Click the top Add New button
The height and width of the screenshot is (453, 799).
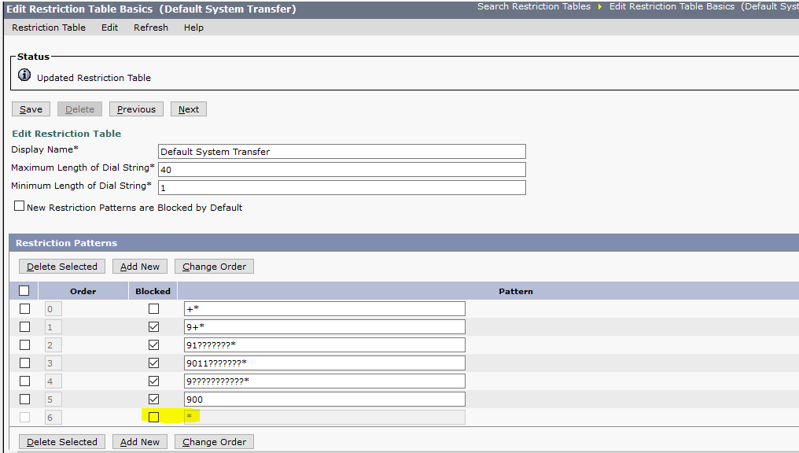click(x=140, y=267)
